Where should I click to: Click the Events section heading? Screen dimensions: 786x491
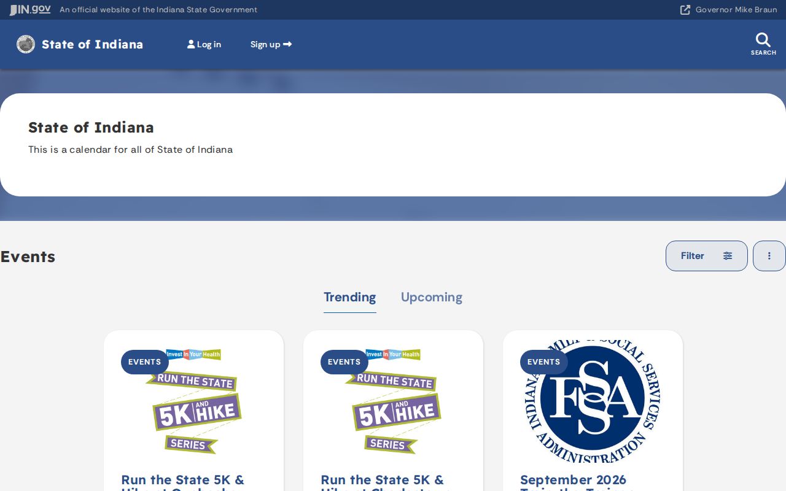28,257
